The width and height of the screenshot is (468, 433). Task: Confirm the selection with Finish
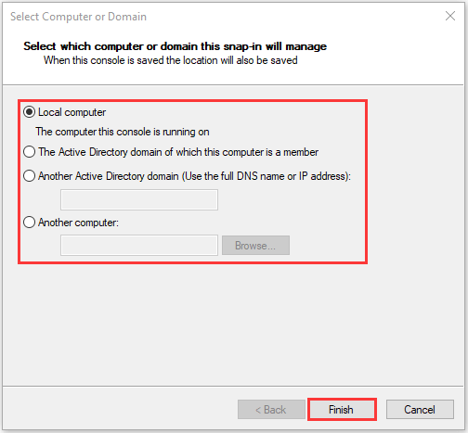point(342,410)
